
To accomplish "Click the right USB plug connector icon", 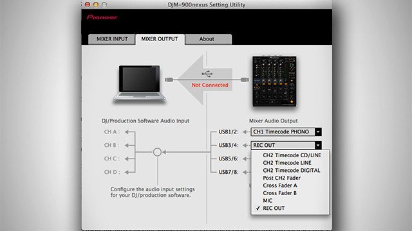I will (x=245, y=80).
